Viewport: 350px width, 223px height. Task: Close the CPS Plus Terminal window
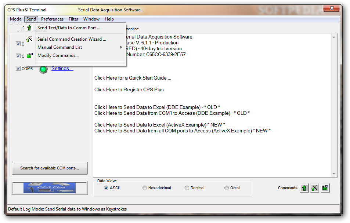pos(332,8)
